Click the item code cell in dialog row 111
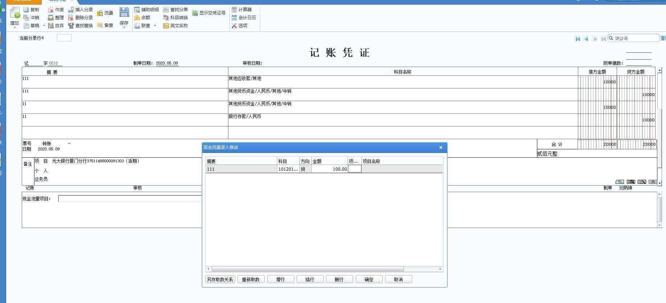This screenshot has width=666, height=303. [x=355, y=169]
